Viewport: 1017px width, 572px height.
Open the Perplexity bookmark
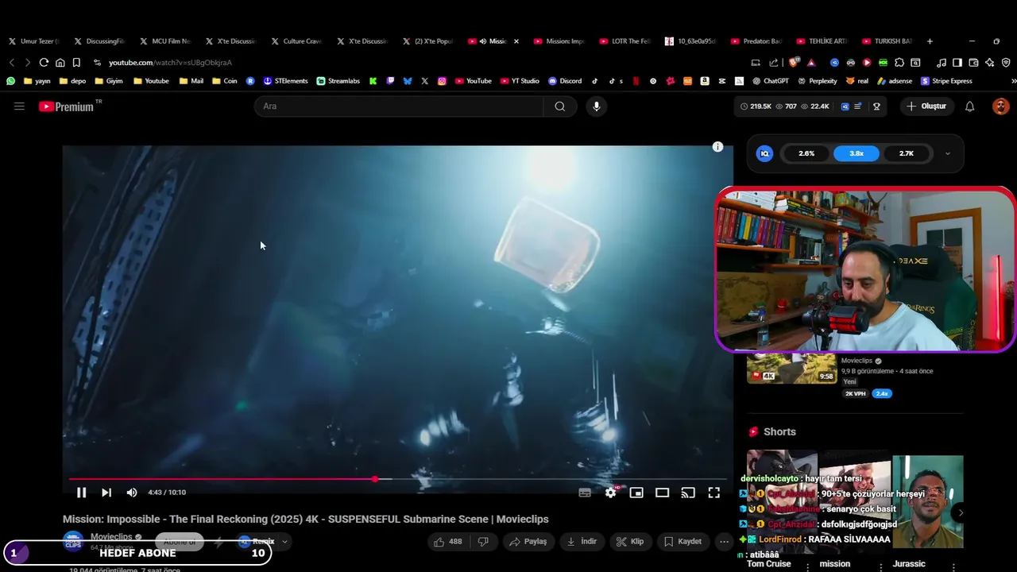[817, 81]
